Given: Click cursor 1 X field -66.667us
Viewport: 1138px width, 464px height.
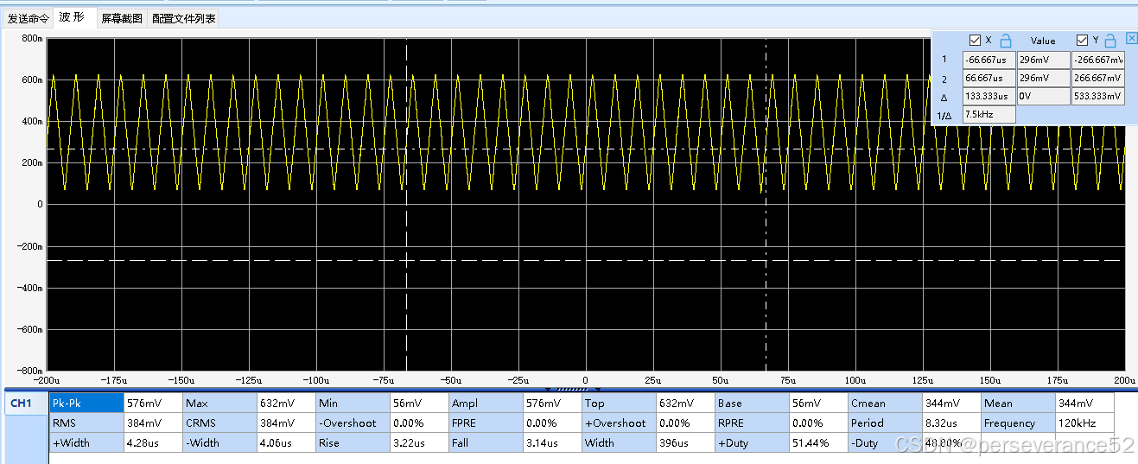Looking at the screenshot, I should point(989,60).
